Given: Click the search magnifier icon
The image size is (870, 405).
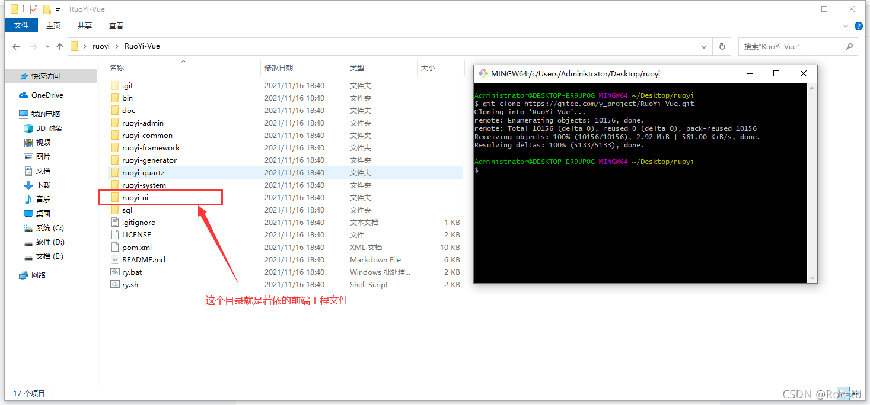Looking at the screenshot, I should click(x=849, y=46).
